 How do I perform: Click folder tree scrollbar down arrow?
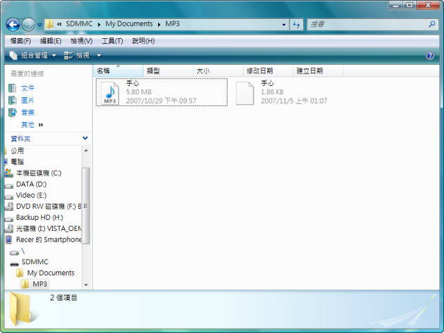click(x=86, y=285)
